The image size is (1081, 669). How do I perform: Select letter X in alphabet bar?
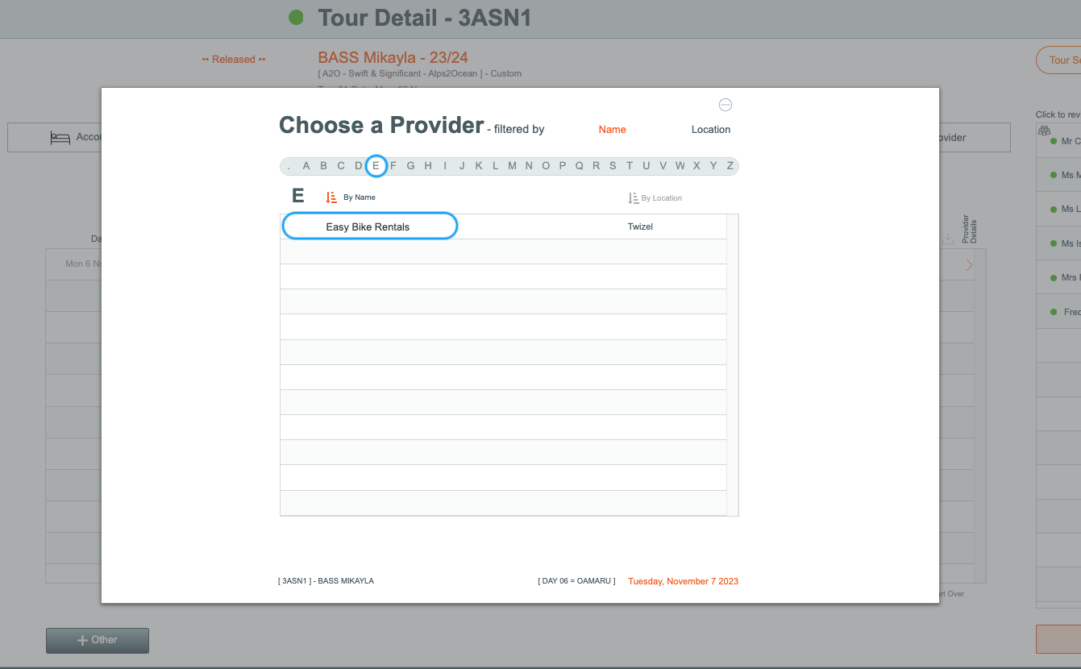click(x=696, y=166)
